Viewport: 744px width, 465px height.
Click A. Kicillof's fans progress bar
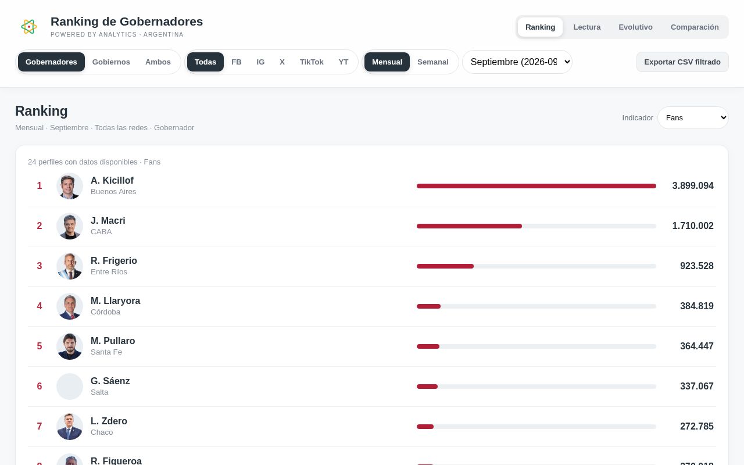point(536,186)
